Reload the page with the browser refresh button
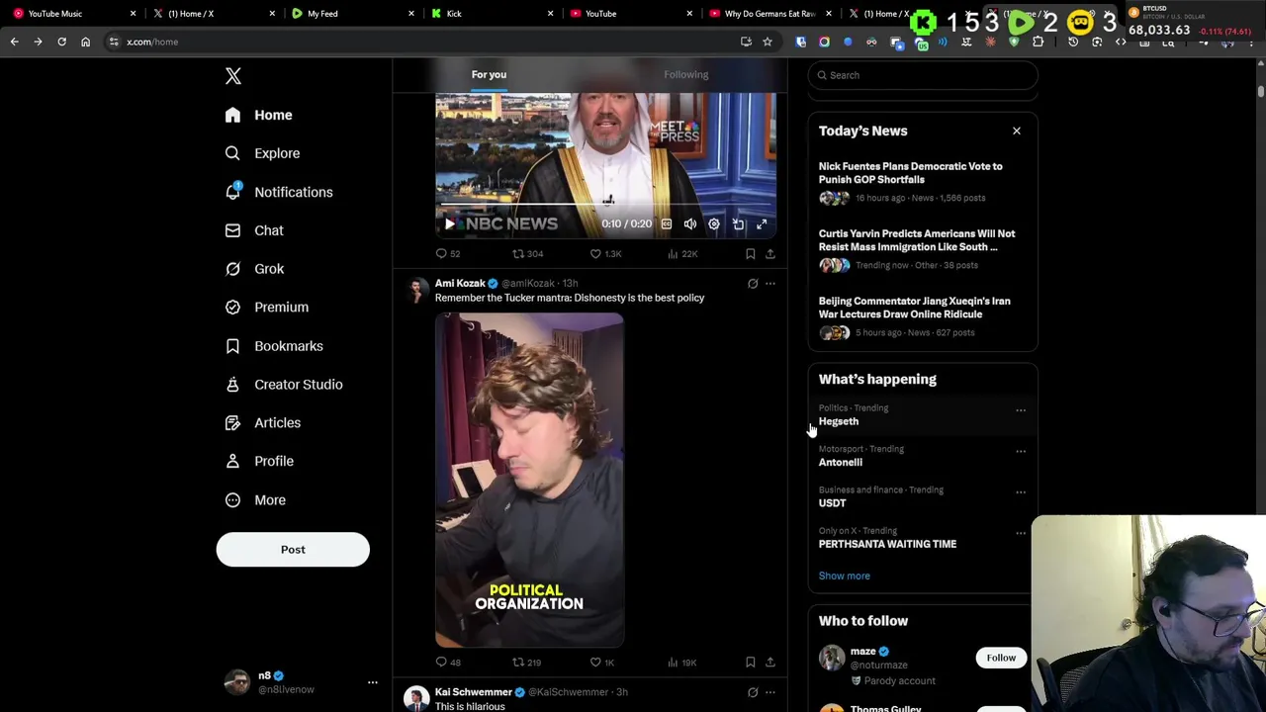The height and width of the screenshot is (712, 1266). pyautogui.click(x=61, y=42)
